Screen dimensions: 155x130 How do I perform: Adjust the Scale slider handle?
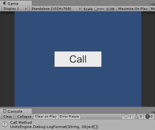point(96,9)
